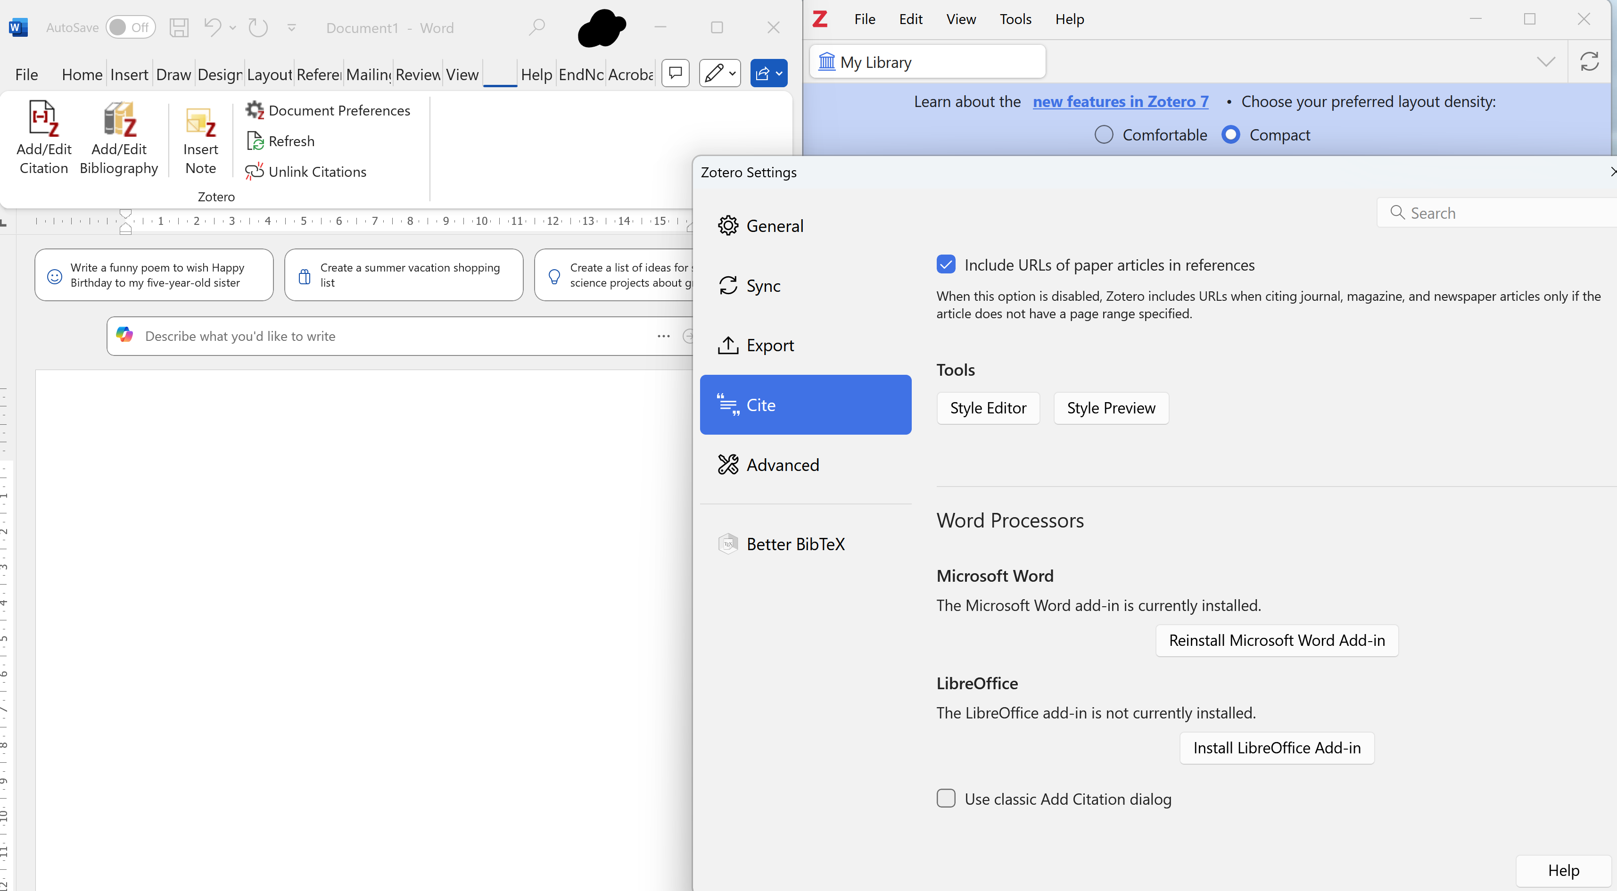Viewport: 1617px width, 891px height.
Task: Switch to the Insert ribbon tab
Action: click(x=129, y=74)
